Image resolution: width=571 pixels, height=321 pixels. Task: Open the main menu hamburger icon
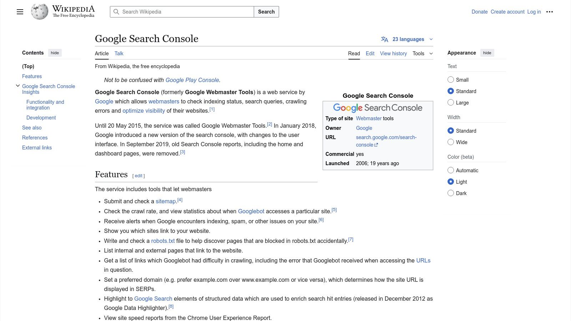pos(20,12)
